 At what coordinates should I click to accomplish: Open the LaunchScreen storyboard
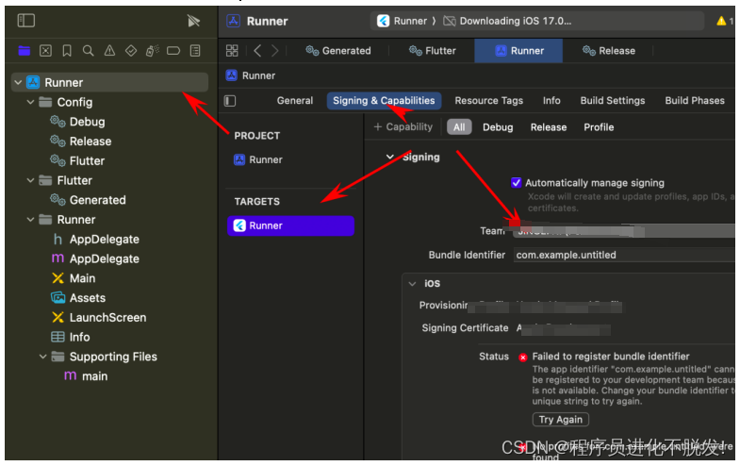(99, 318)
